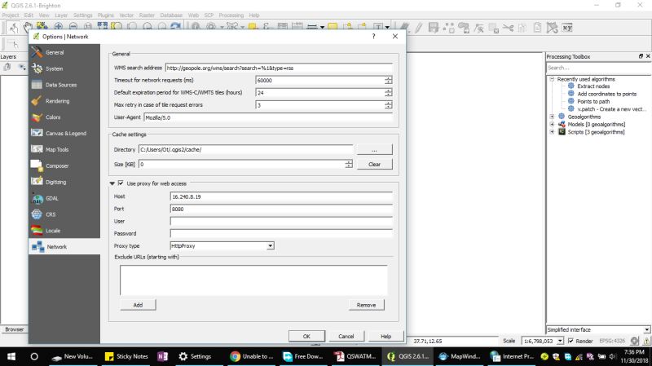This screenshot has width=652, height=366.
Task: Clear the cache with Clear button
Action: click(374, 165)
